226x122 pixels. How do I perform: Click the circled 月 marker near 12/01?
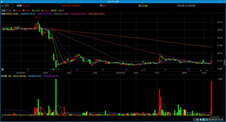(103, 70)
